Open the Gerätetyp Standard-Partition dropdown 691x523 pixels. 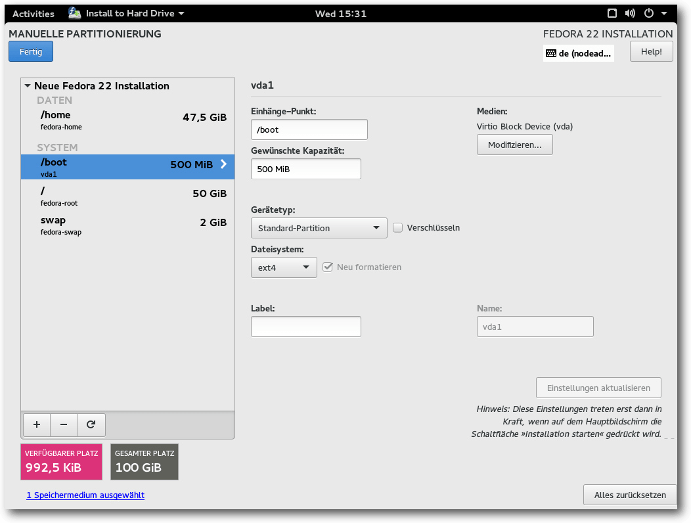click(319, 228)
